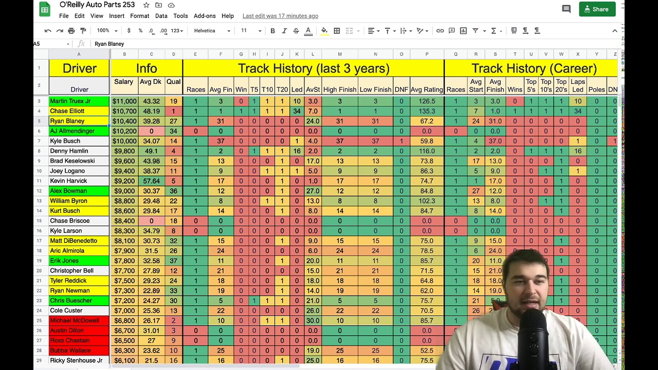This screenshot has width=658, height=370.
Task: Open the Help menu
Action: pos(228,16)
